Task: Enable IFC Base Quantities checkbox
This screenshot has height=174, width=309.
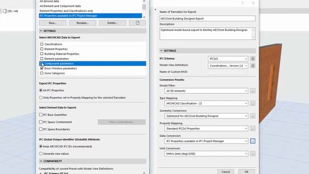Action: point(41,115)
